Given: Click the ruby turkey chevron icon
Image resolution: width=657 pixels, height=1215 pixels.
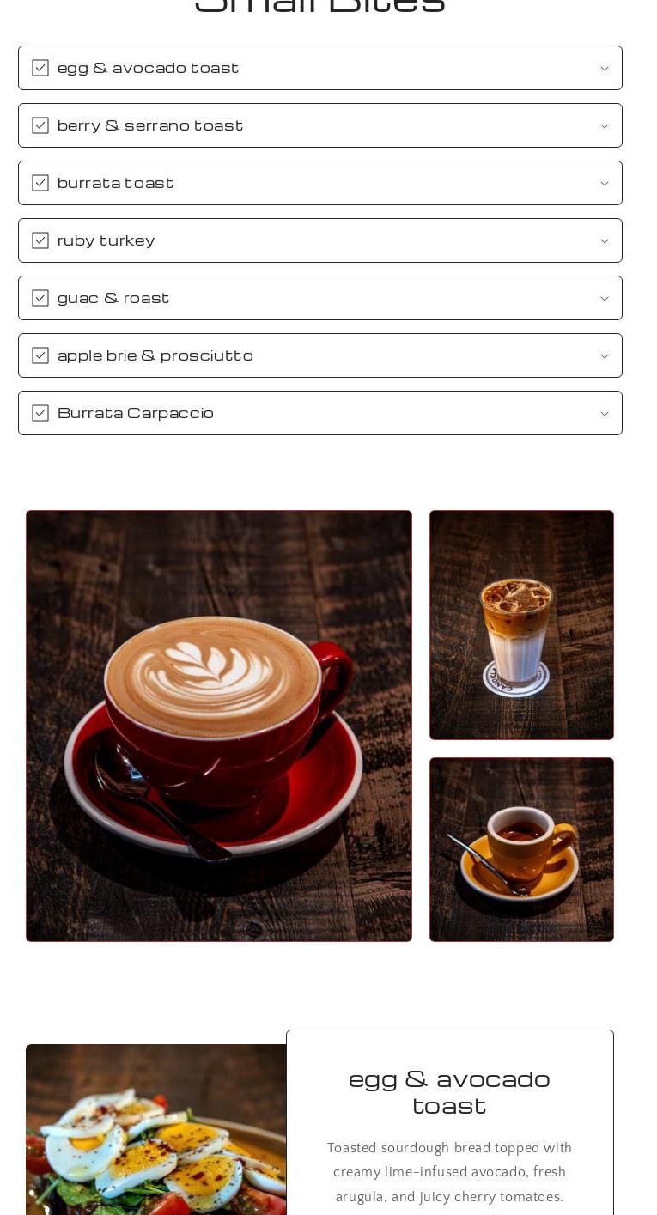Looking at the screenshot, I should (604, 241).
